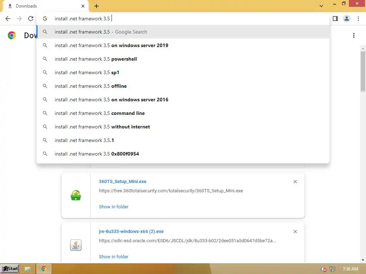Reload the page with the refresh icon
The image size is (366, 274).
click(x=31, y=19)
